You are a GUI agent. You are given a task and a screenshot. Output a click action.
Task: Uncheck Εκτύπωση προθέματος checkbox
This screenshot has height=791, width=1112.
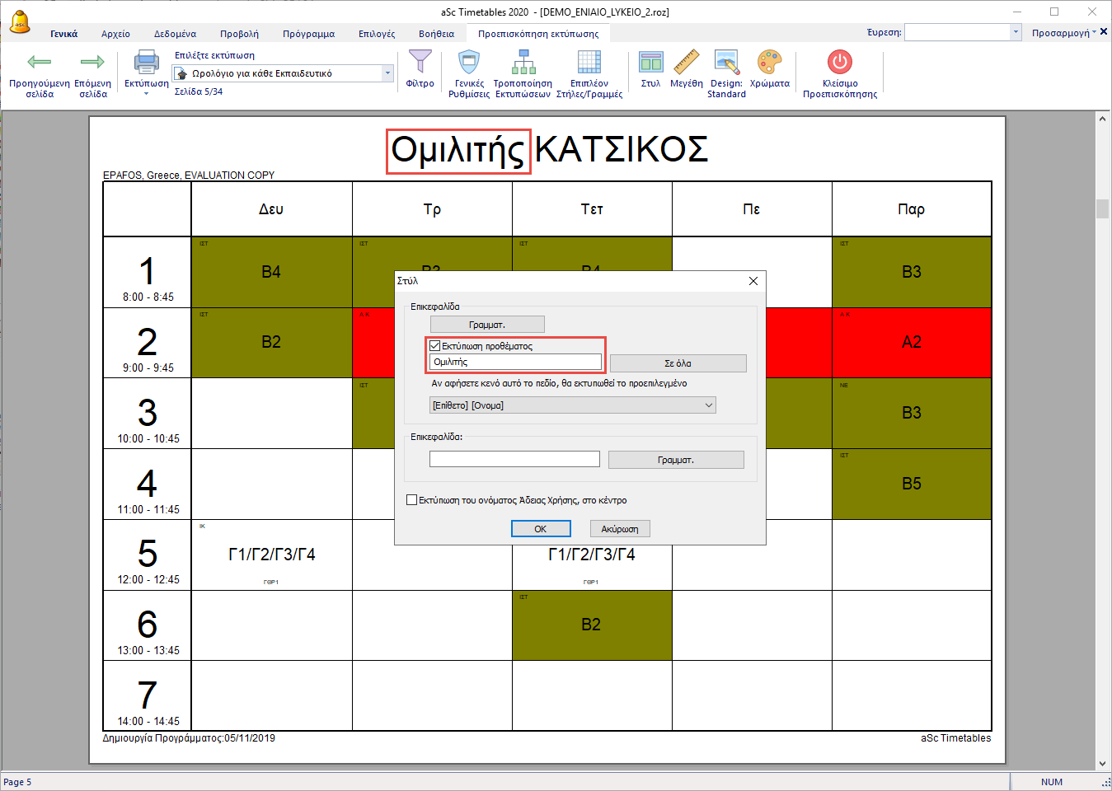tap(435, 346)
